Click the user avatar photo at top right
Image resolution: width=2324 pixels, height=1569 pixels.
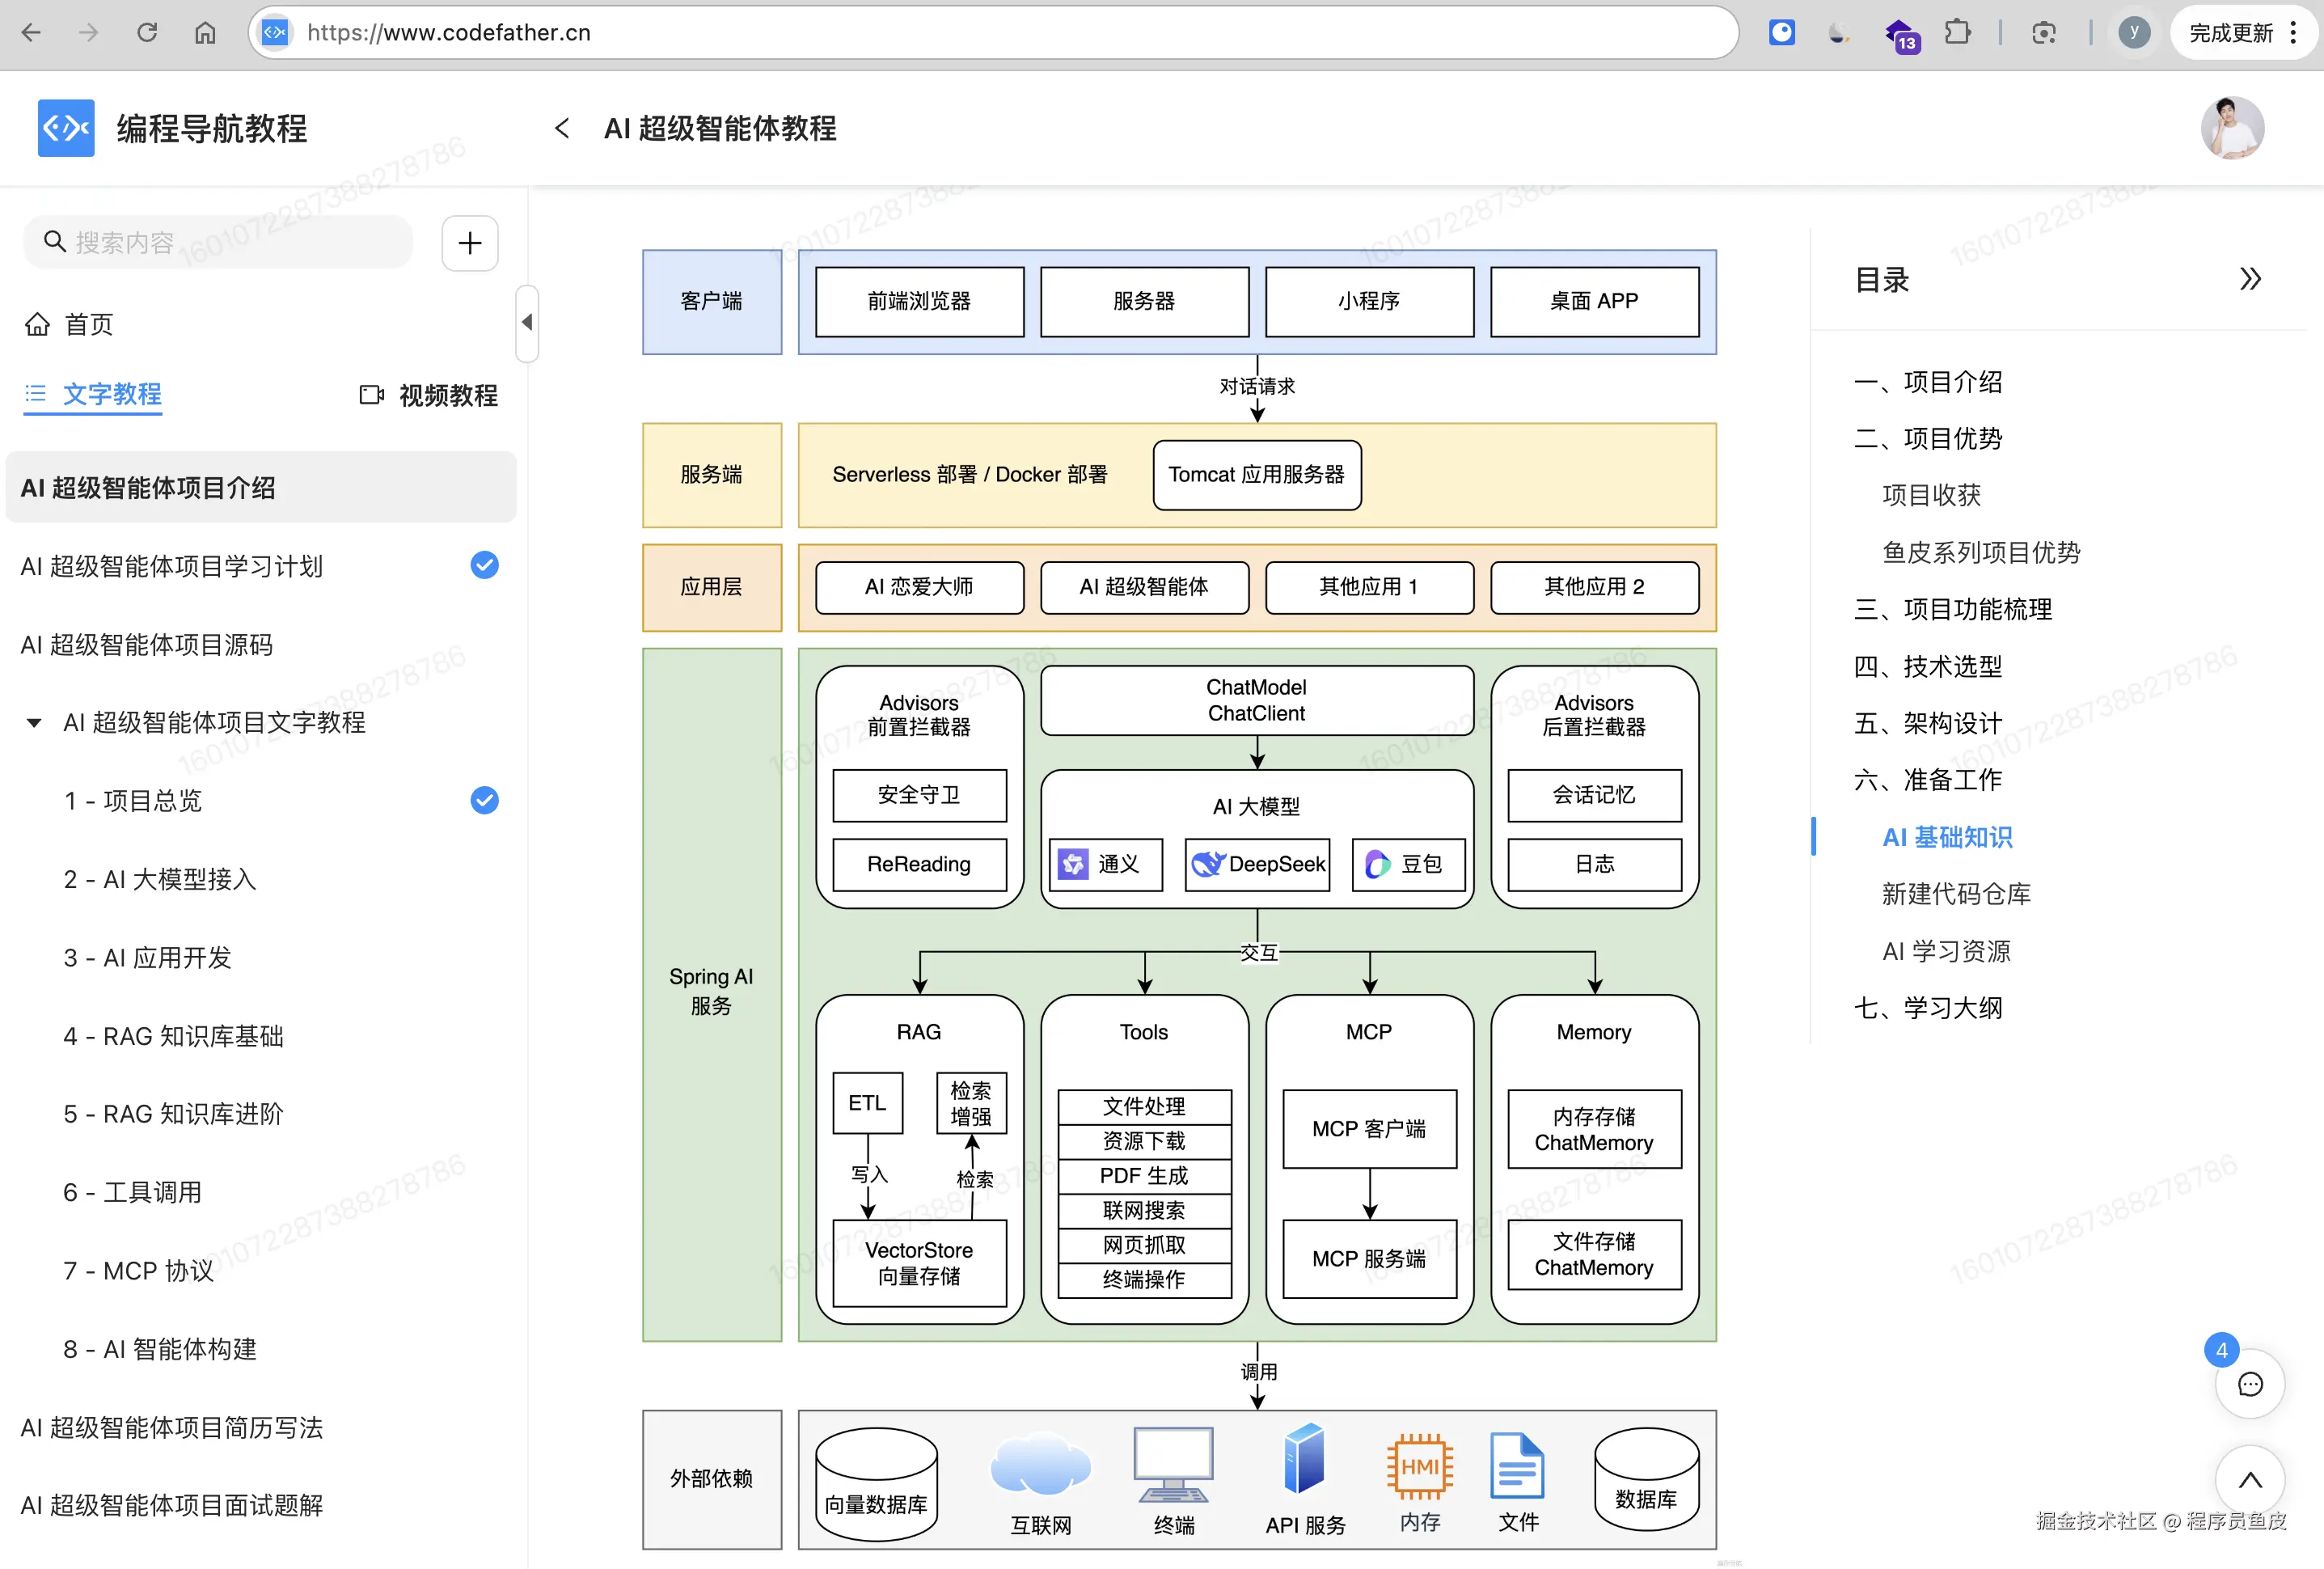[2231, 128]
